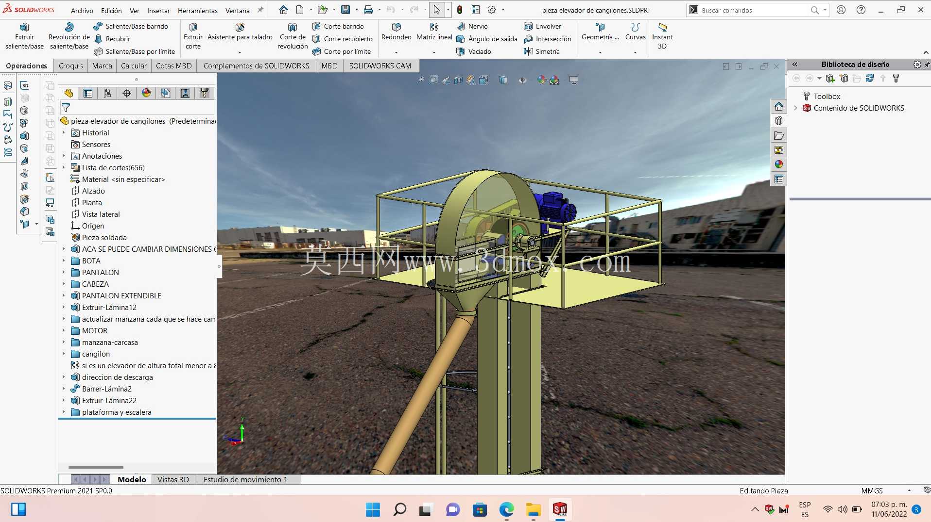Open design library home in task pane

[779, 106]
